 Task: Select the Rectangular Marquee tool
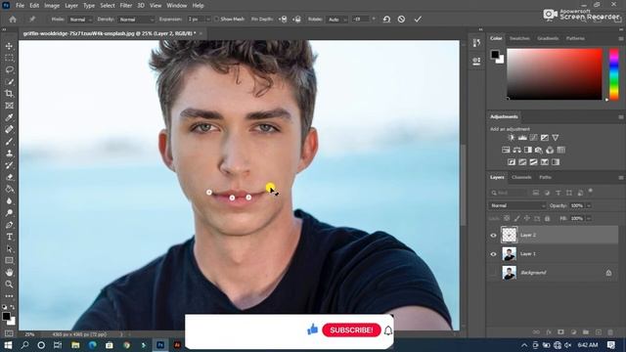tap(9, 59)
